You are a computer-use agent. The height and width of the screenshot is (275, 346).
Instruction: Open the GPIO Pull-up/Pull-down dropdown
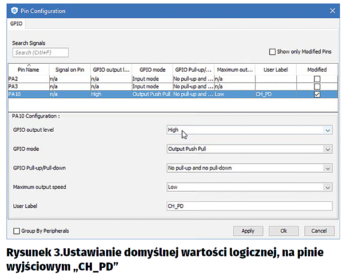point(328,168)
